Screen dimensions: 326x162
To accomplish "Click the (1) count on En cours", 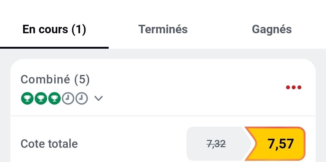I will tap(79, 29).
